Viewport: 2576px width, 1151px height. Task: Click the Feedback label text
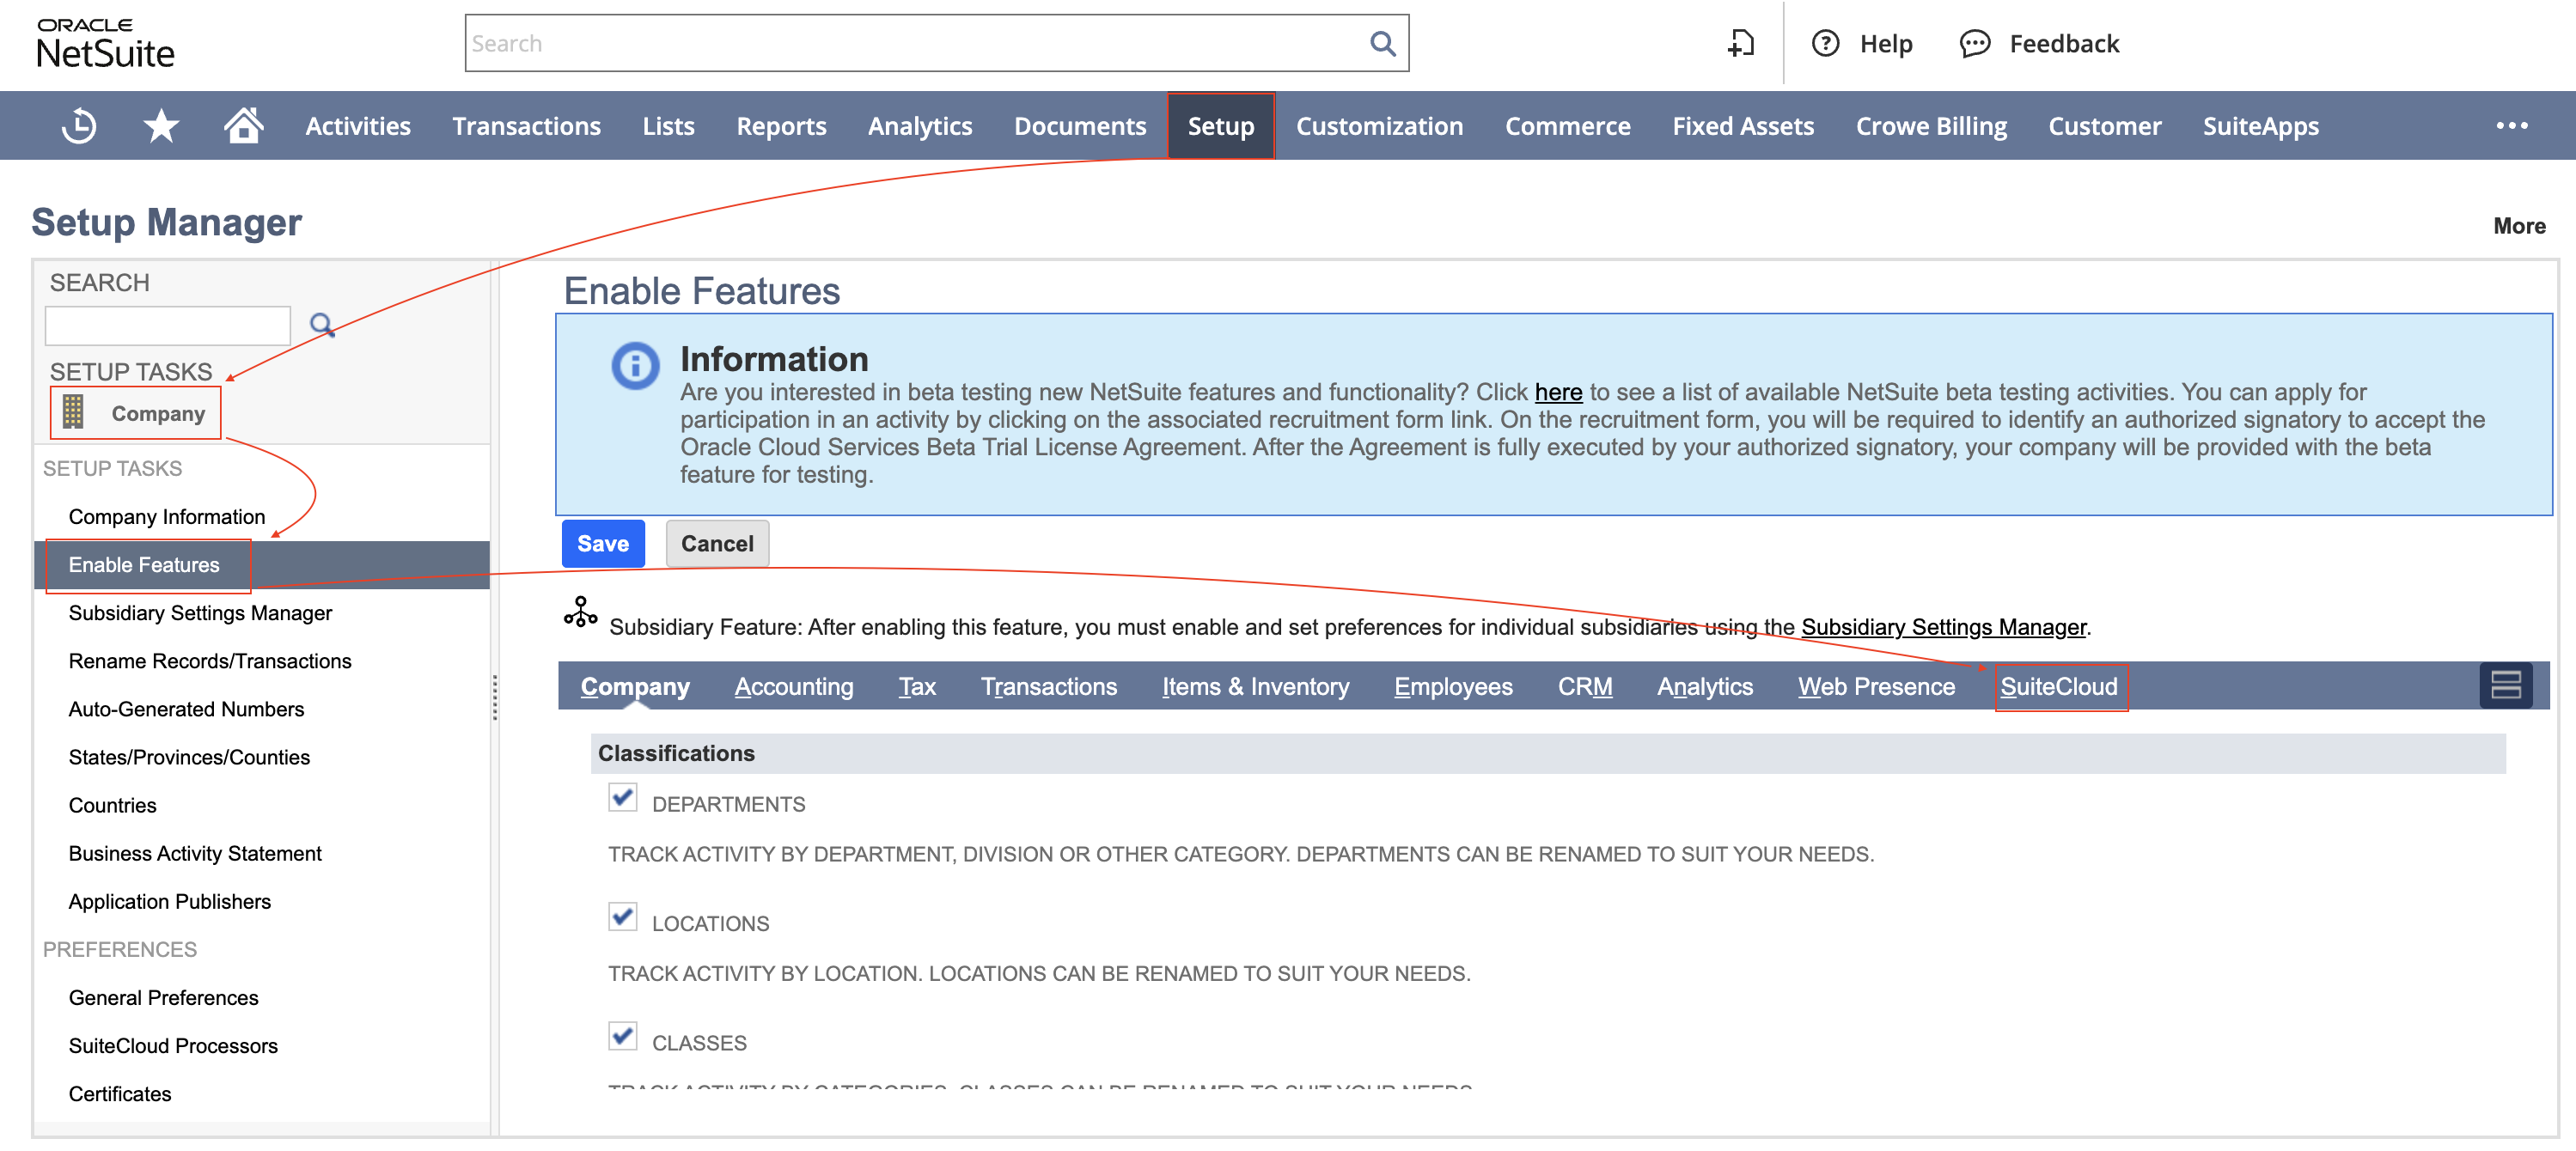tap(2064, 43)
